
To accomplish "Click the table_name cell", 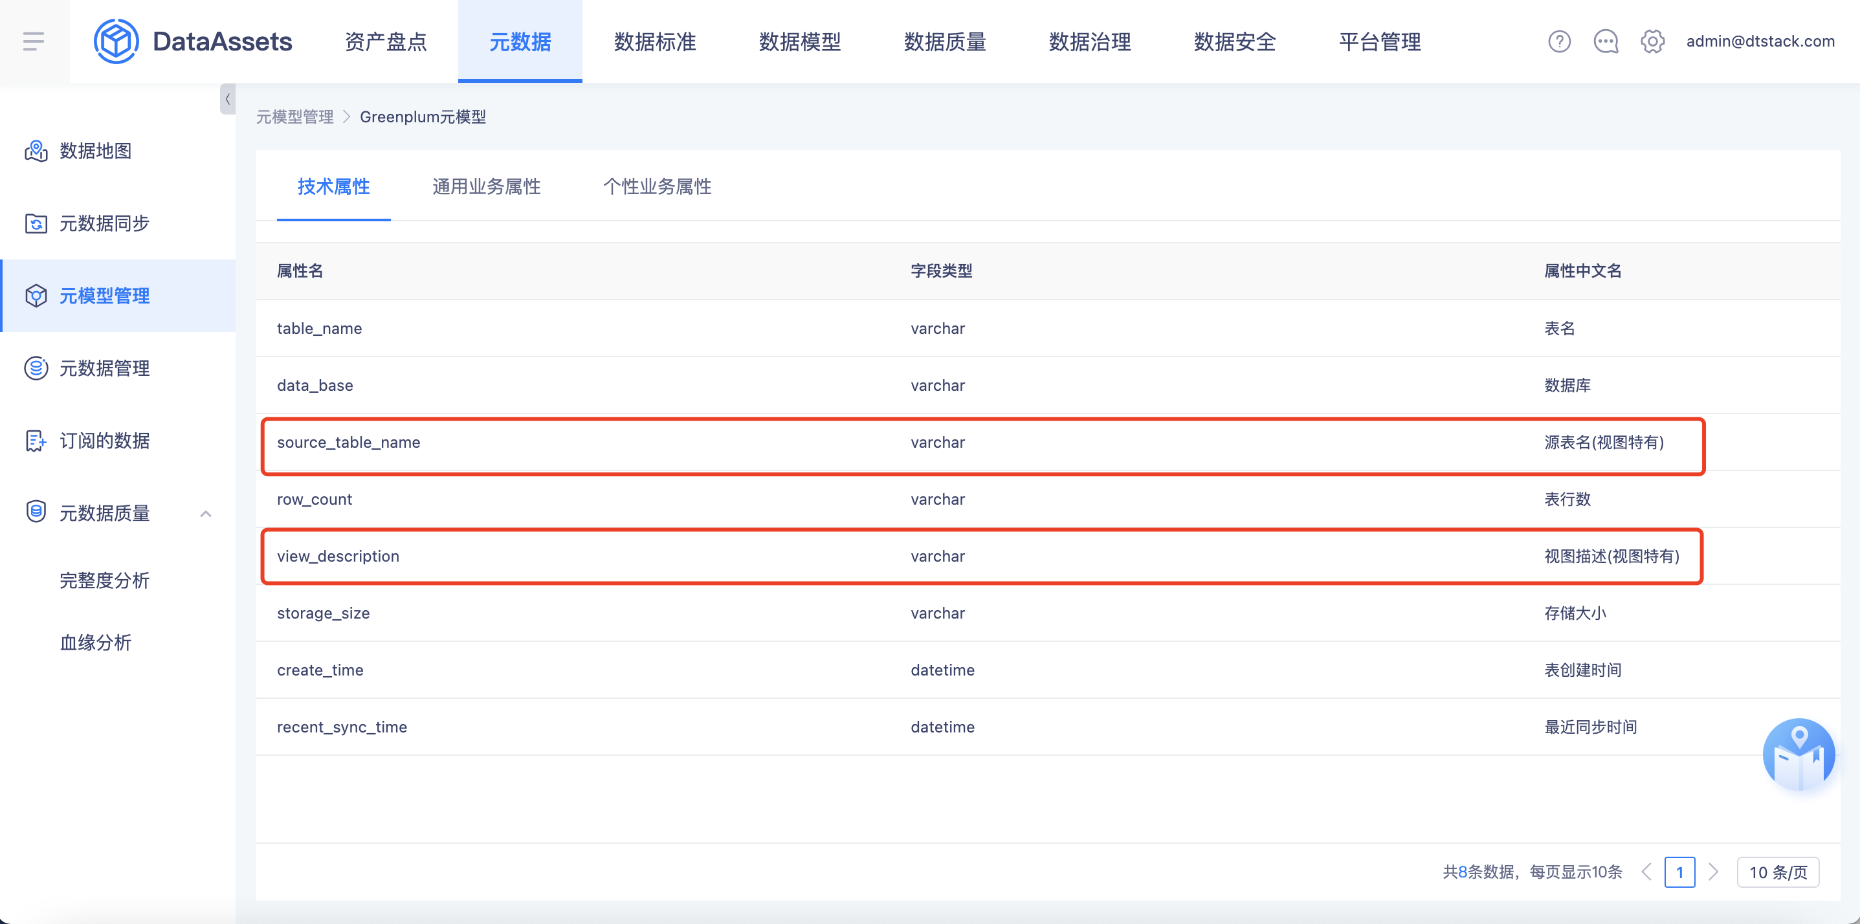I will click(319, 329).
